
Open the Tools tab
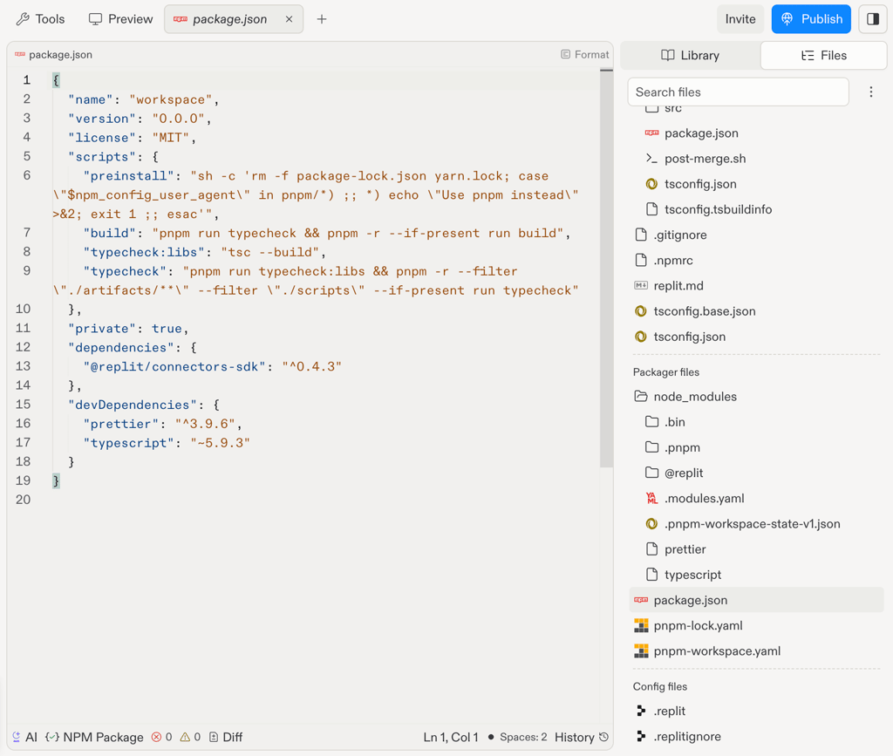40,19
